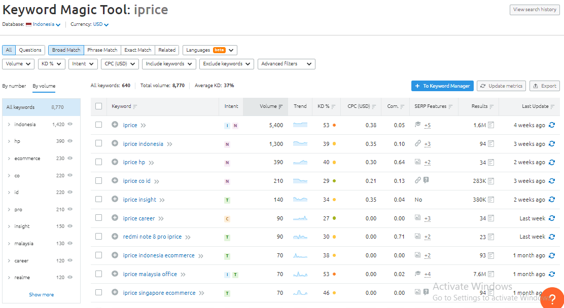Switch sidebar to By number
Image resolution: width=564 pixels, height=308 pixels.
click(14, 86)
